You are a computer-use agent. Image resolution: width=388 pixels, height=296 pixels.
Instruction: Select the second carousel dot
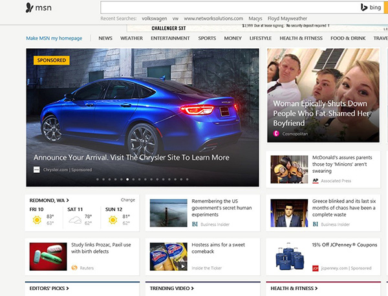[103, 179]
